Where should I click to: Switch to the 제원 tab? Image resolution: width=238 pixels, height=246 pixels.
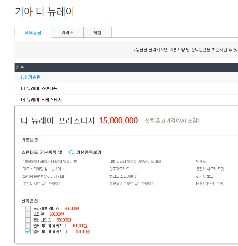coord(98,33)
